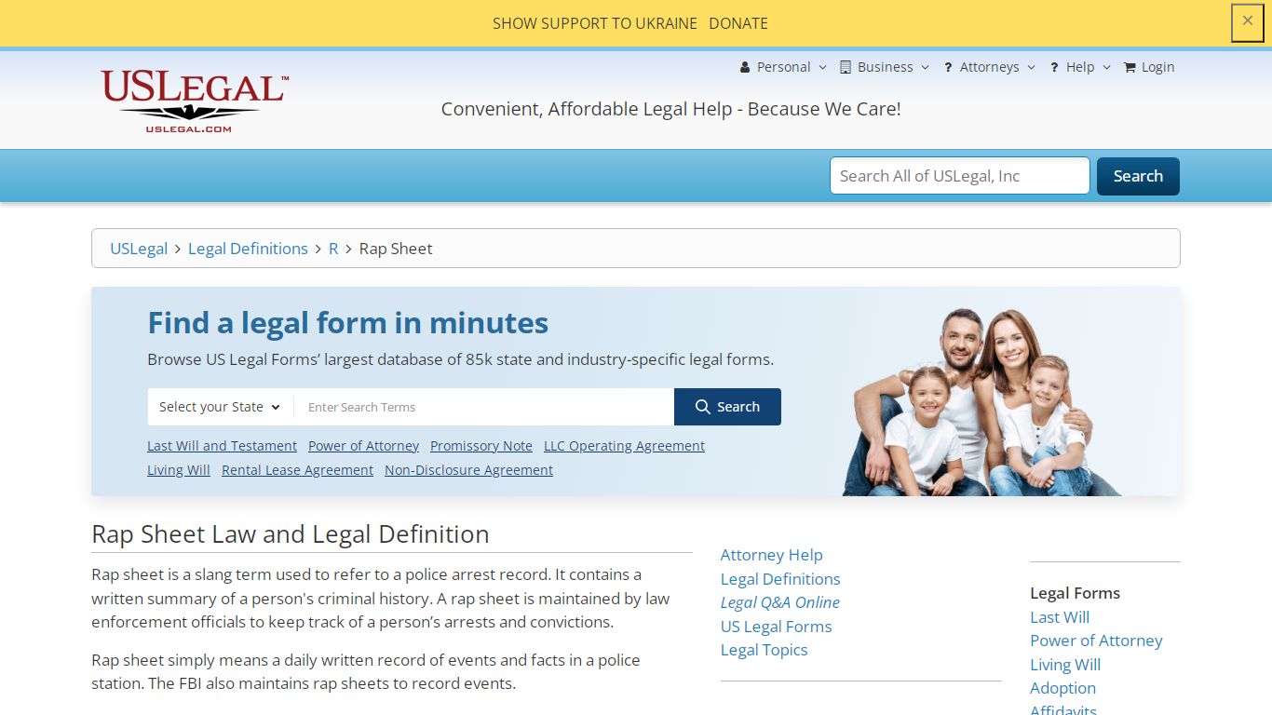
Task: Open Legal Topics link
Action: point(764,650)
